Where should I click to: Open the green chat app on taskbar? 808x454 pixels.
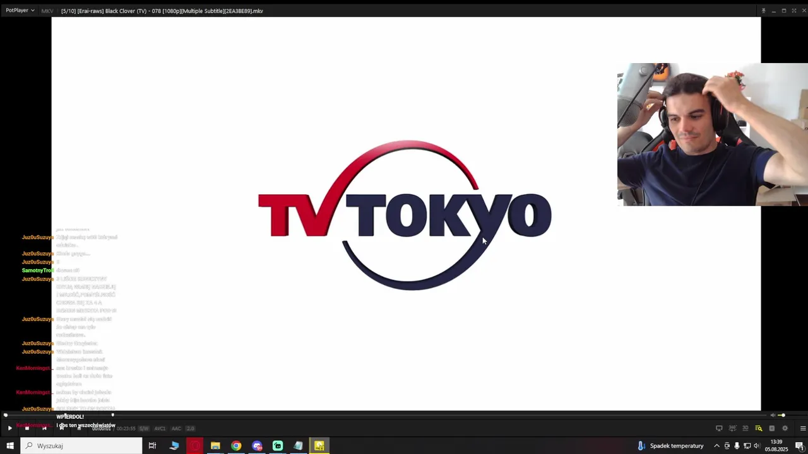coord(278,446)
